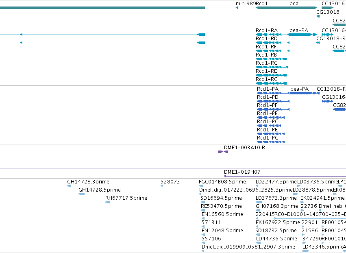Select the SD18732.5prime EST label
Screen dimensions: 346x253
[276, 231]
